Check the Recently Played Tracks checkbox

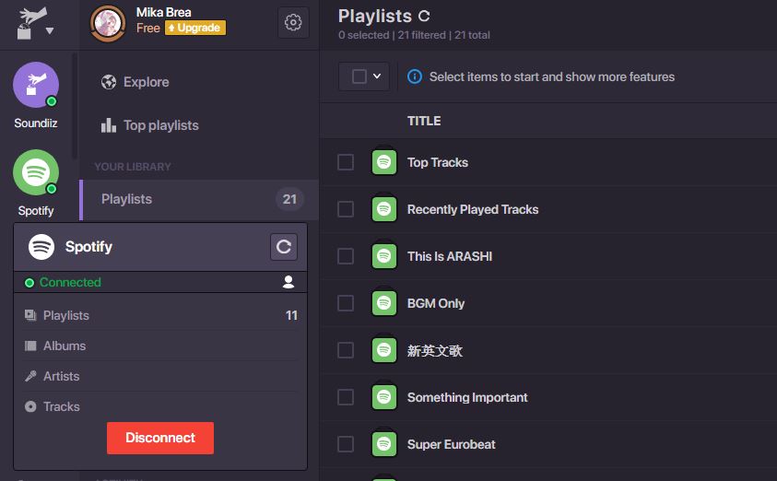pos(346,209)
